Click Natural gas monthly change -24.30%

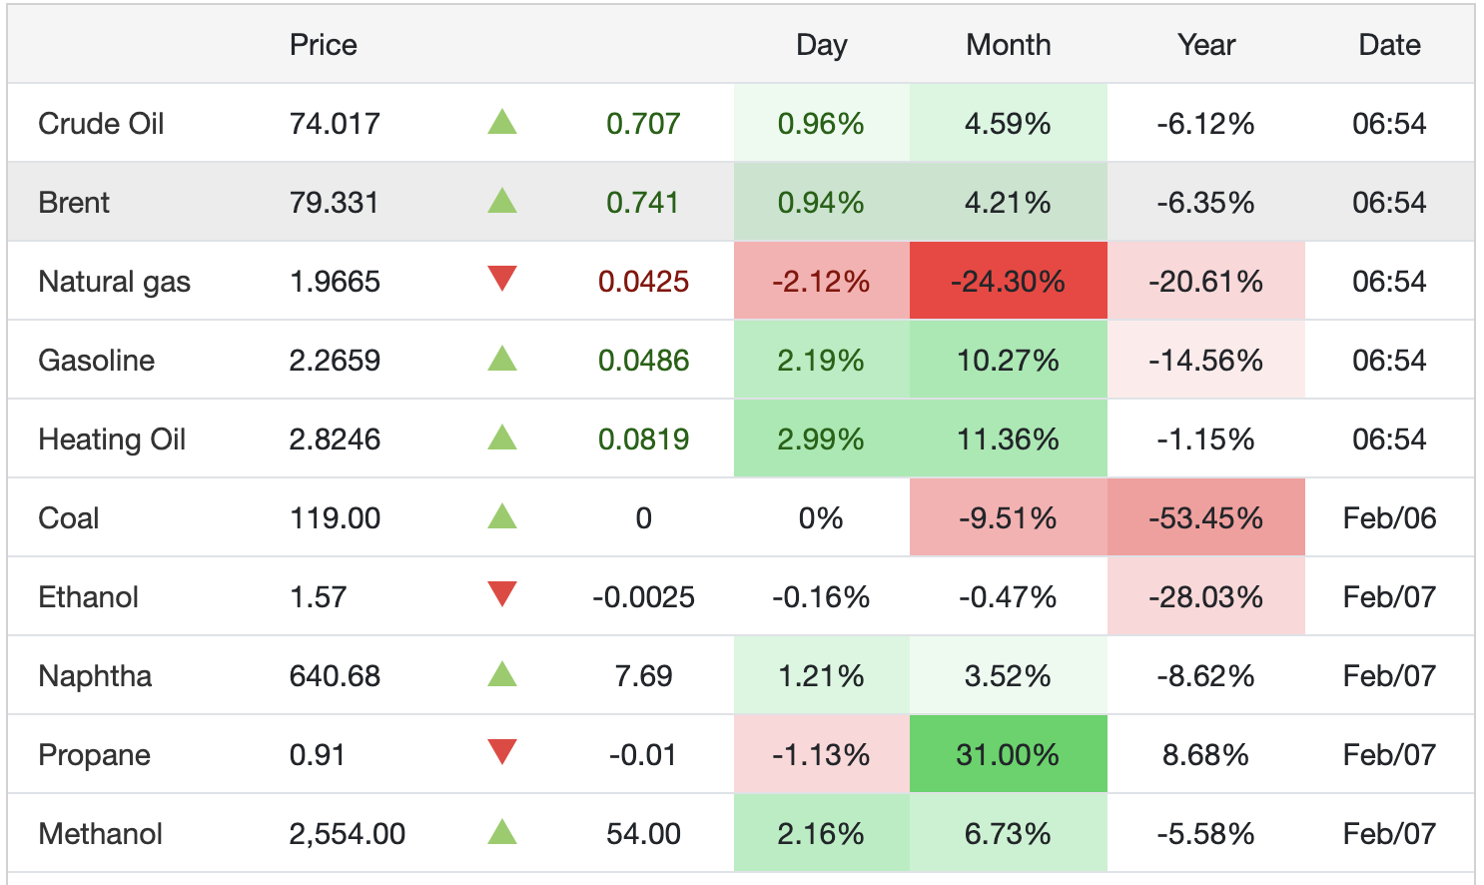(1008, 282)
